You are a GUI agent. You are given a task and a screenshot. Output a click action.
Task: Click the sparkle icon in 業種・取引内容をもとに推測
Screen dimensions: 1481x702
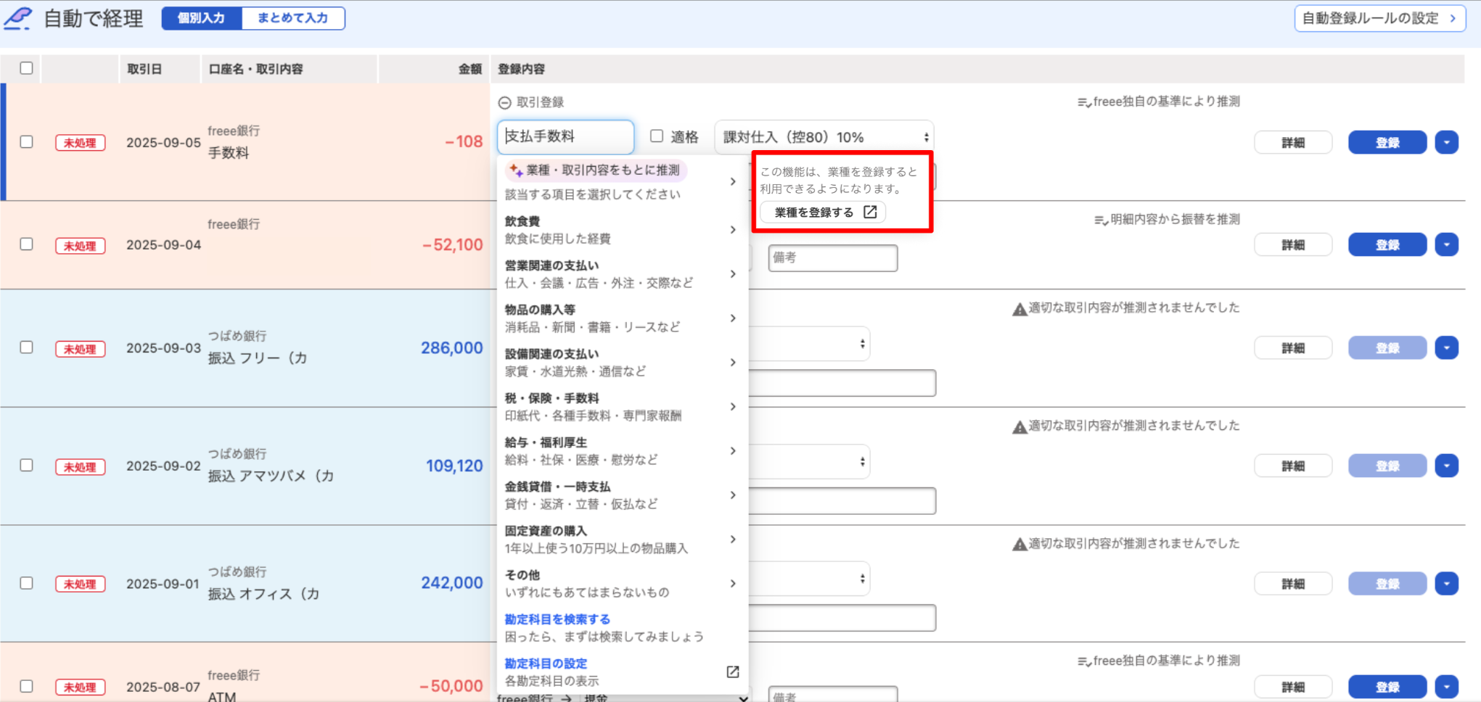point(516,170)
